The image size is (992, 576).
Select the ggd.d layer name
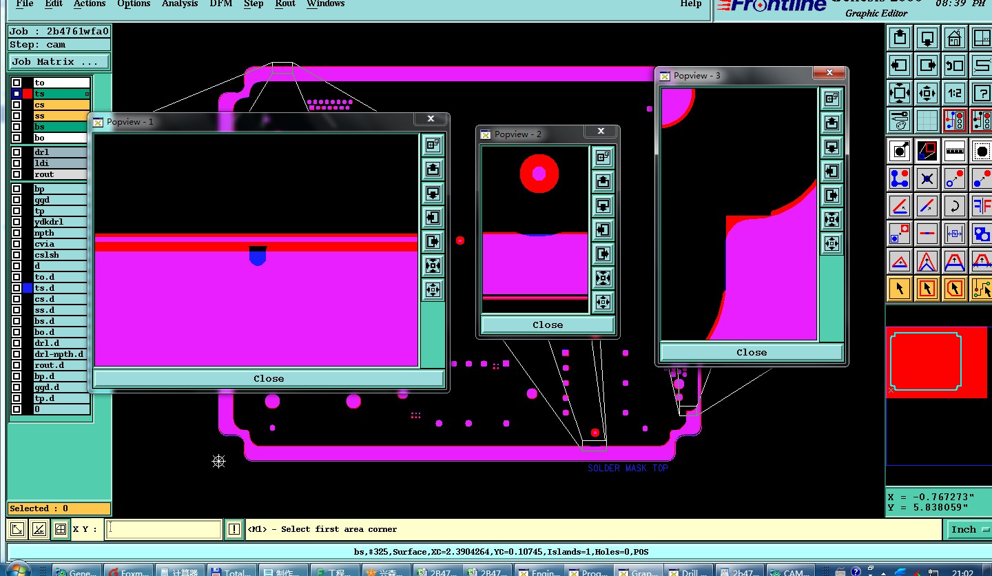[x=61, y=387]
